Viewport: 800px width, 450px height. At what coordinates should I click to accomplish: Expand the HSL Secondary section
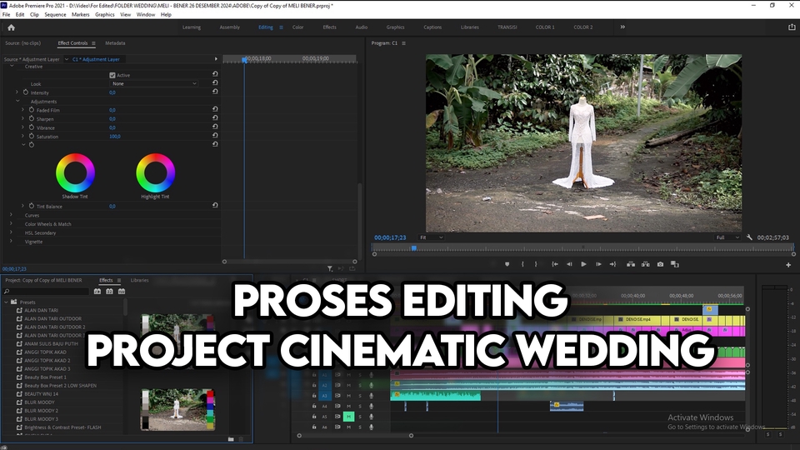click(11, 232)
